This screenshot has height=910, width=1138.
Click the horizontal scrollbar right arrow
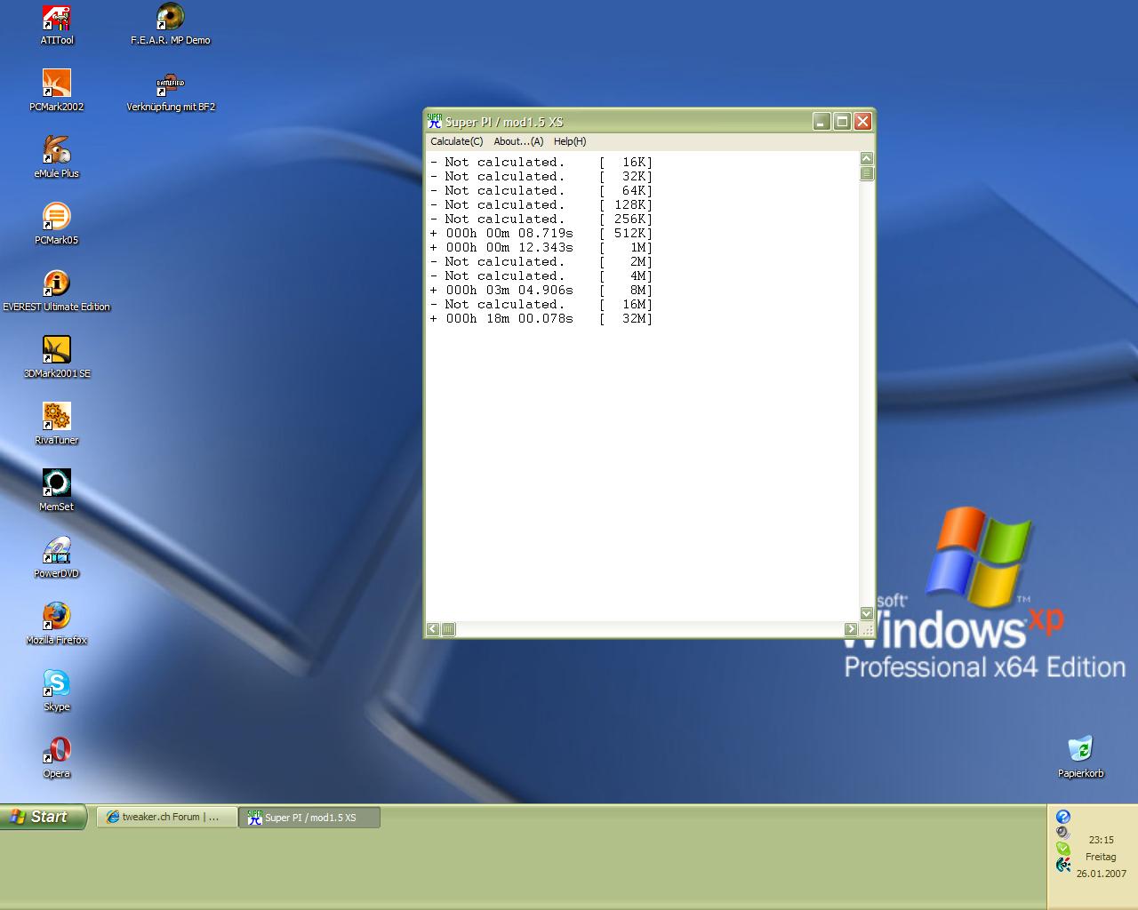point(851,629)
